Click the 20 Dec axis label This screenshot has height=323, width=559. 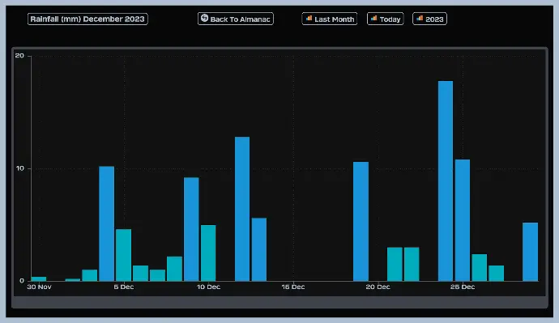click(378, 287)
